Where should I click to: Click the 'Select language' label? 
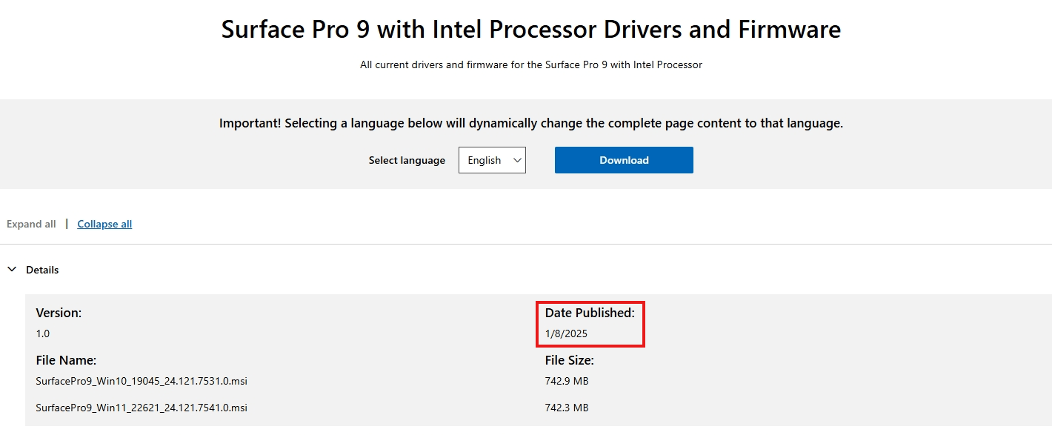[x=407, y=160]
